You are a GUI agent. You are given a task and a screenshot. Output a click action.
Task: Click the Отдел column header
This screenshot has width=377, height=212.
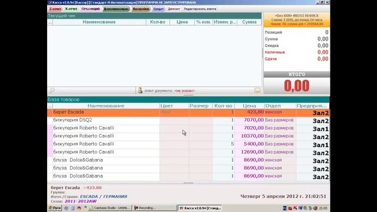280,106
